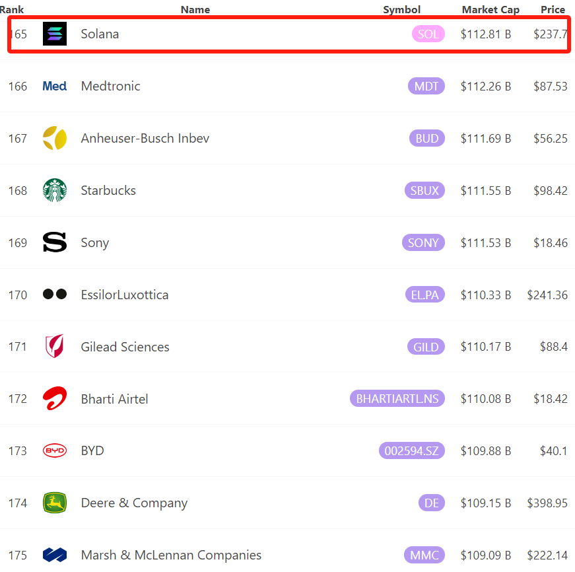The width and height of the screenshot is (575, 572).
Task: Click Medtronic market cap $112.26 B
Action: pos(486,87)
